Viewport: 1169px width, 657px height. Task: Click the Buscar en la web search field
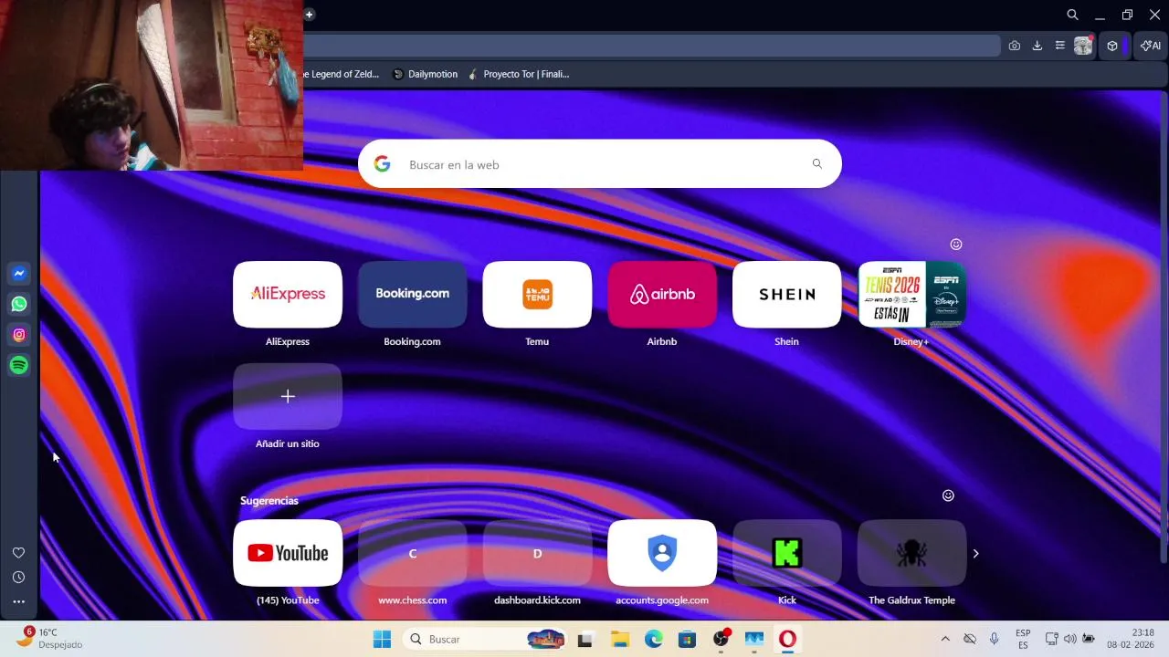(600, 164)
